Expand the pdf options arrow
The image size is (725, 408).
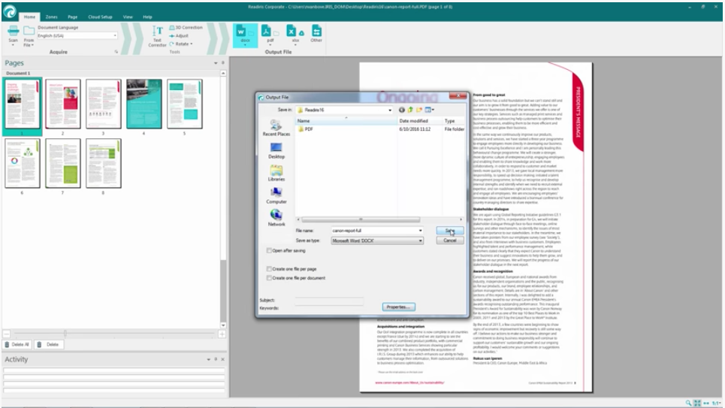[270, 45]
